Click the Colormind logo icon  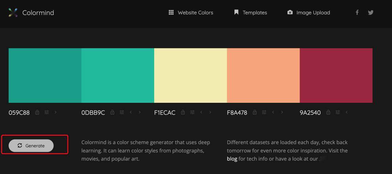point(13,13)
